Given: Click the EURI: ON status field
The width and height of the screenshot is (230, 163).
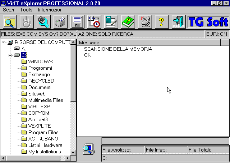Looking at the screenshot, I should pos(217,34).
